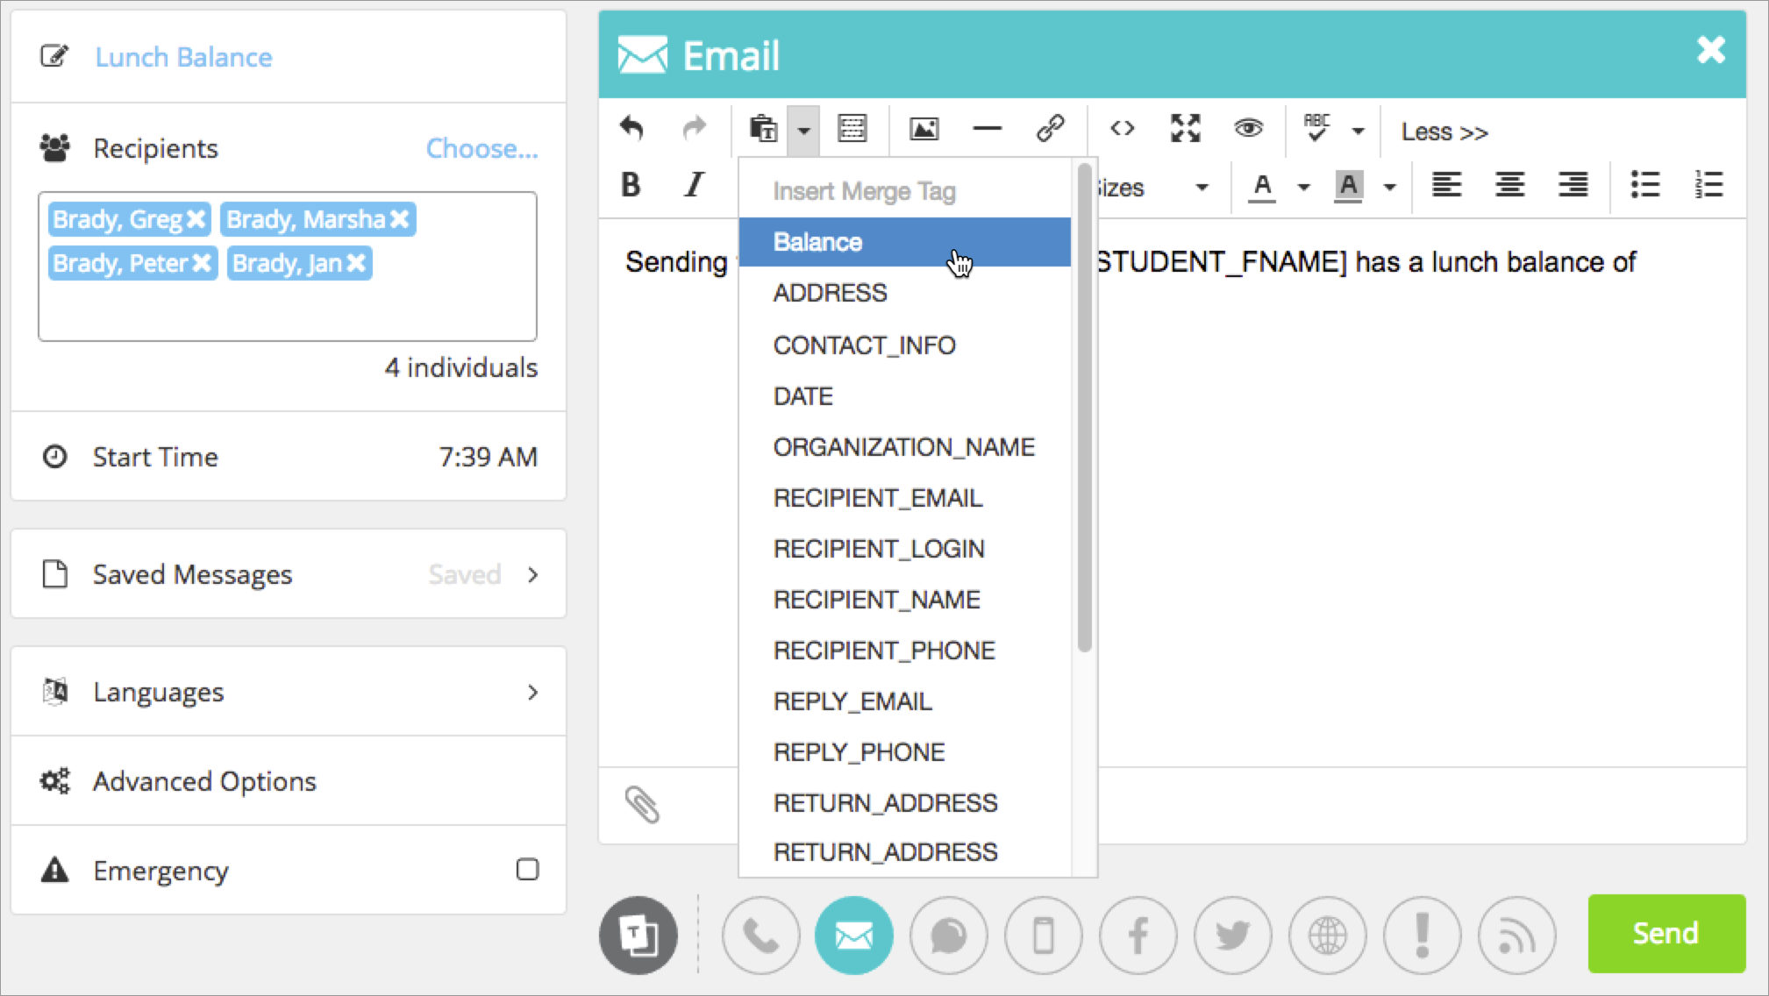Choose the CONTACT_INFO merge tag
The width and height of the screenshot is (1769, 996).
click(x=904, y=345)
